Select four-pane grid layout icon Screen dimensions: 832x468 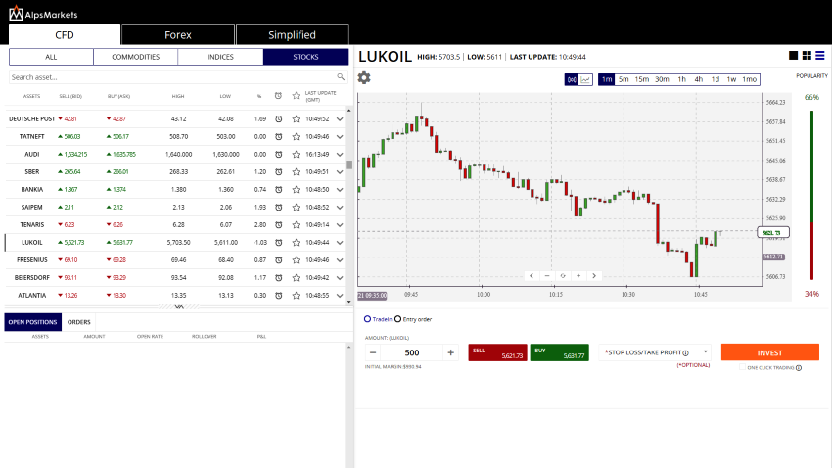click(x=807, y=55)
